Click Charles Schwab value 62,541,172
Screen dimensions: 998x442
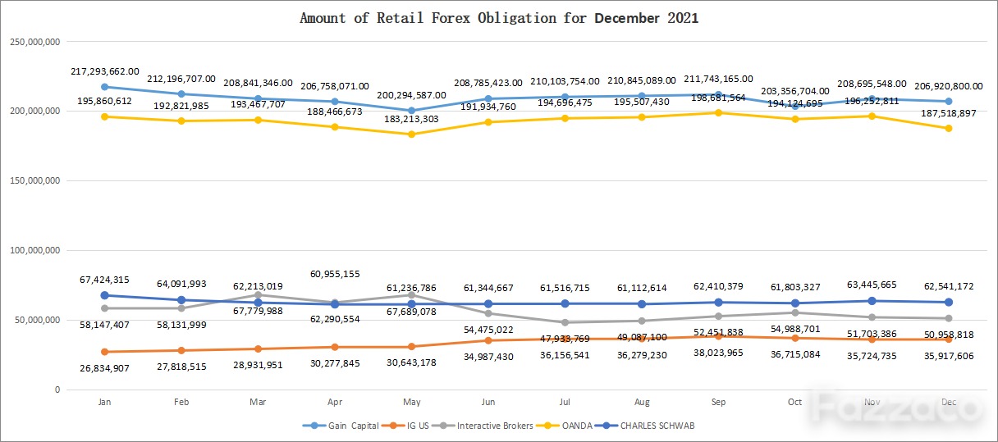pyautogui.click(x=949, y=287)
